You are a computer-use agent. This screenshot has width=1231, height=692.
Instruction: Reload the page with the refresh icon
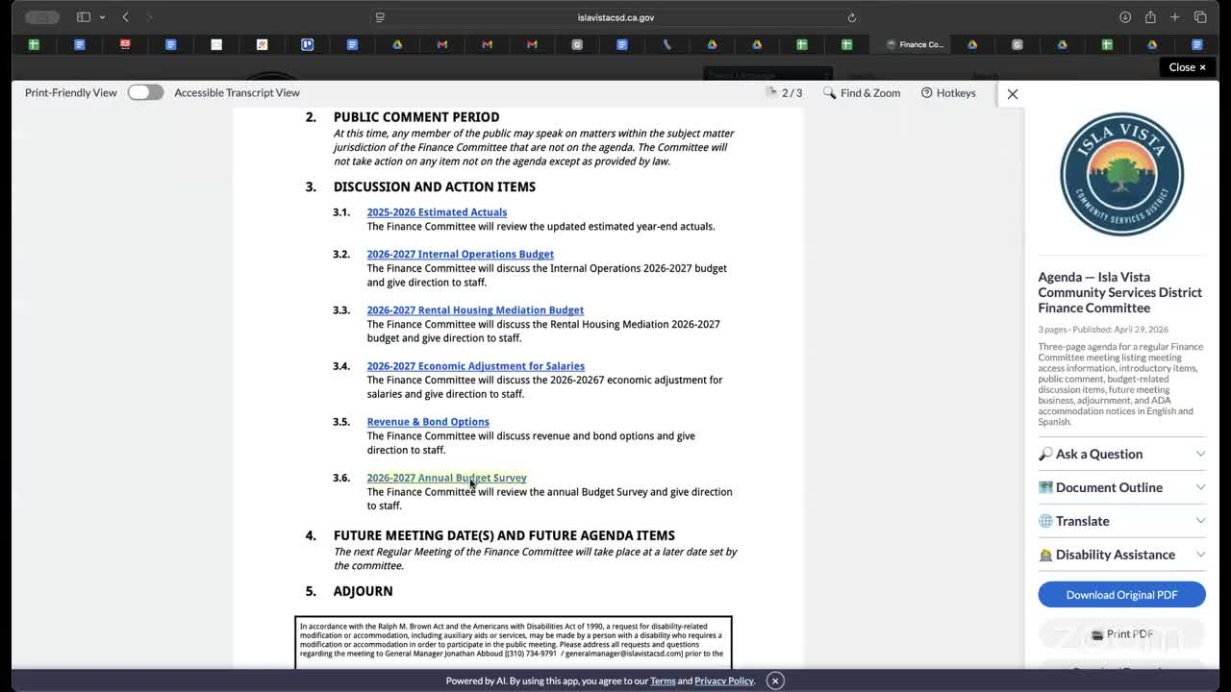(851, 17)
